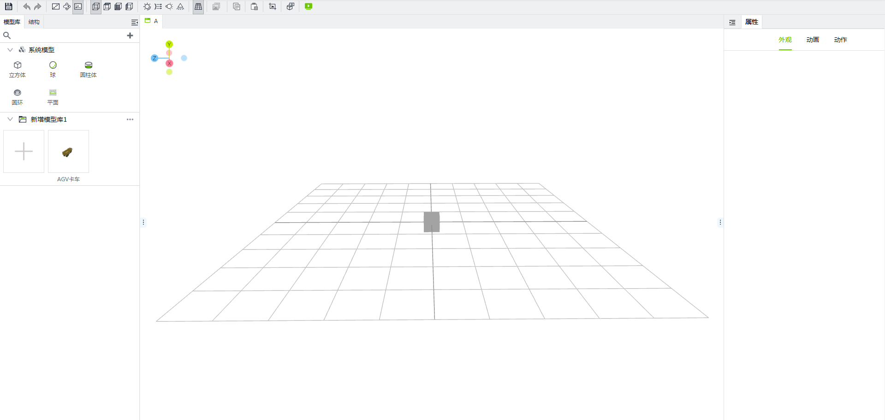
Task: Toggle the solid shaded cube view mode
Action: 118,6
